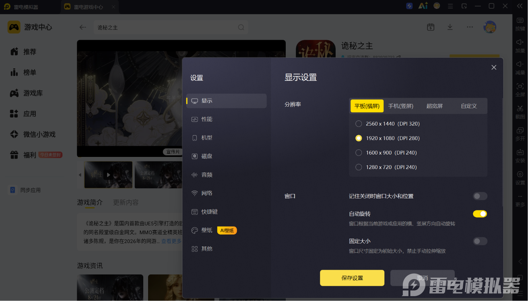Show 更多 tools in right sidebar
This screenshot has height=301, width=528.
[520, 200]
